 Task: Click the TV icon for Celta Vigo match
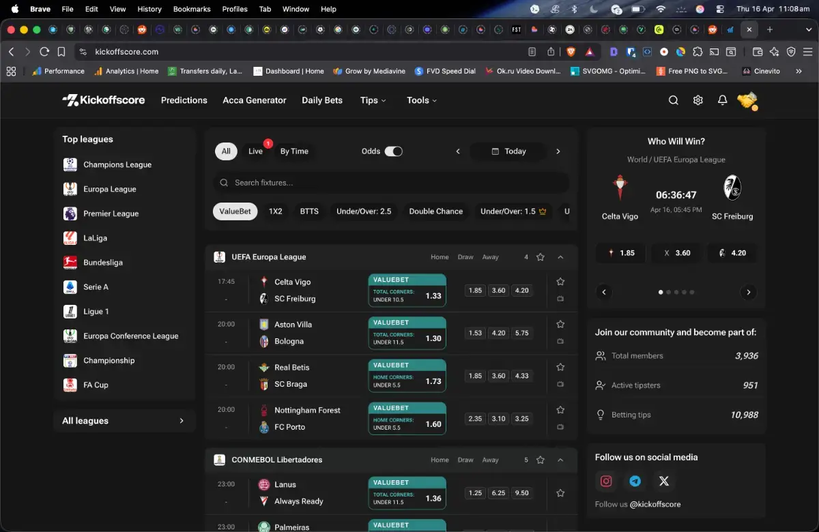560,299
